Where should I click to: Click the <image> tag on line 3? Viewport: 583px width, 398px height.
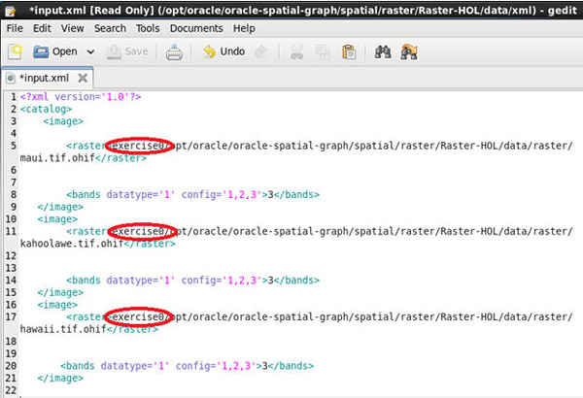point(63,121)
